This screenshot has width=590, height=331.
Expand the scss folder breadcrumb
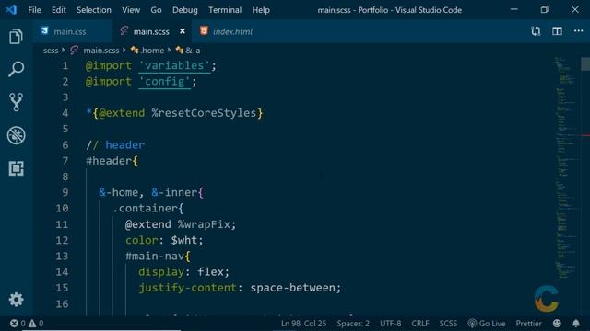click(x=51, y=51)
